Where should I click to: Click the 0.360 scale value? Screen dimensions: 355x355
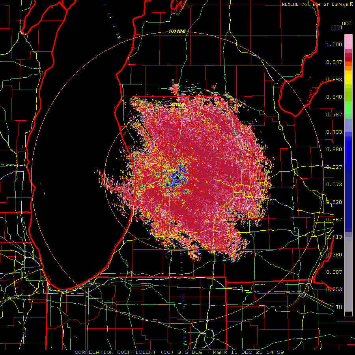334,255
